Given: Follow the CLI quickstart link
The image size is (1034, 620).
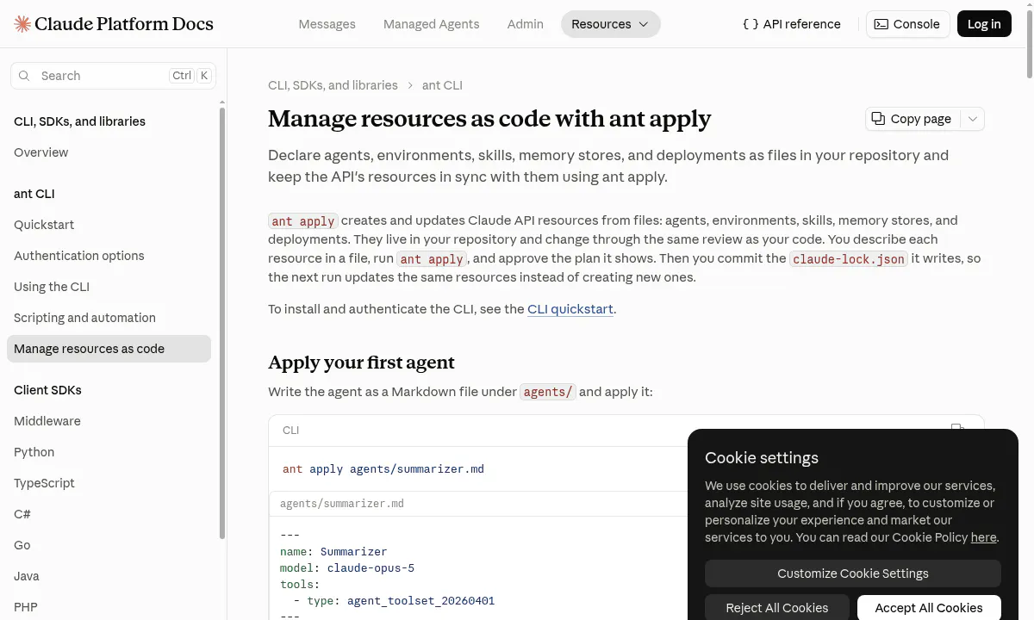Looking at the screenshot, I should pyautogui.click(x=570, y=309).
